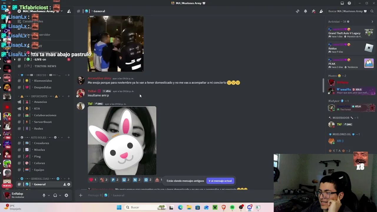
Task: Open activity settings gear next to Actividad
Action: click(x=348, y=21)
